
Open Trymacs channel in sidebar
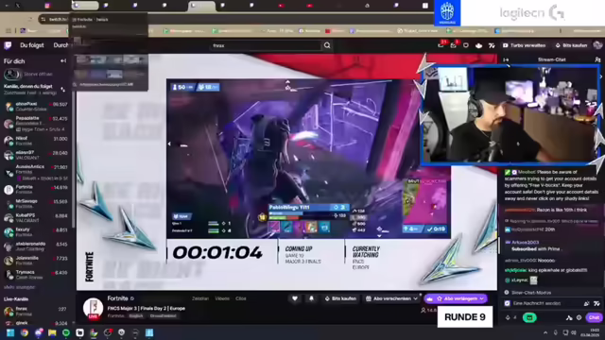point(36,275)
